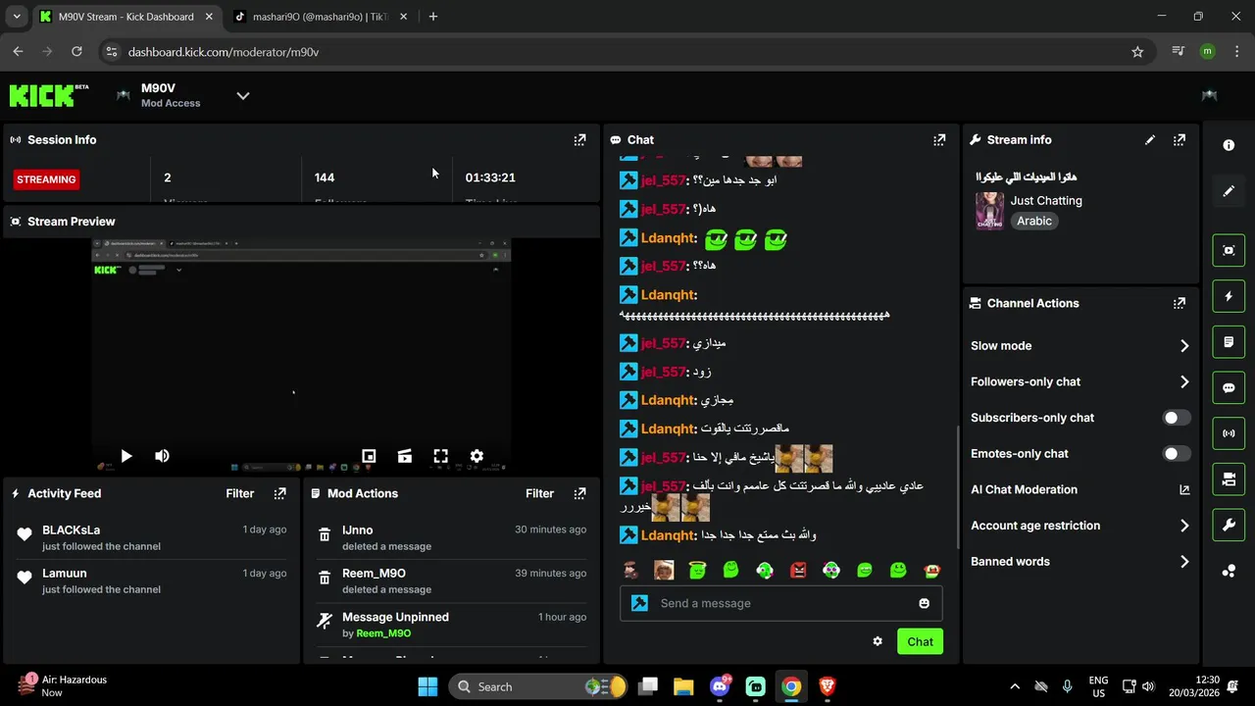The width and height of the screenshot is (1255, 706).
Task: Click the pencil icon in the right sidebar
Action: tap(1229, 191)
